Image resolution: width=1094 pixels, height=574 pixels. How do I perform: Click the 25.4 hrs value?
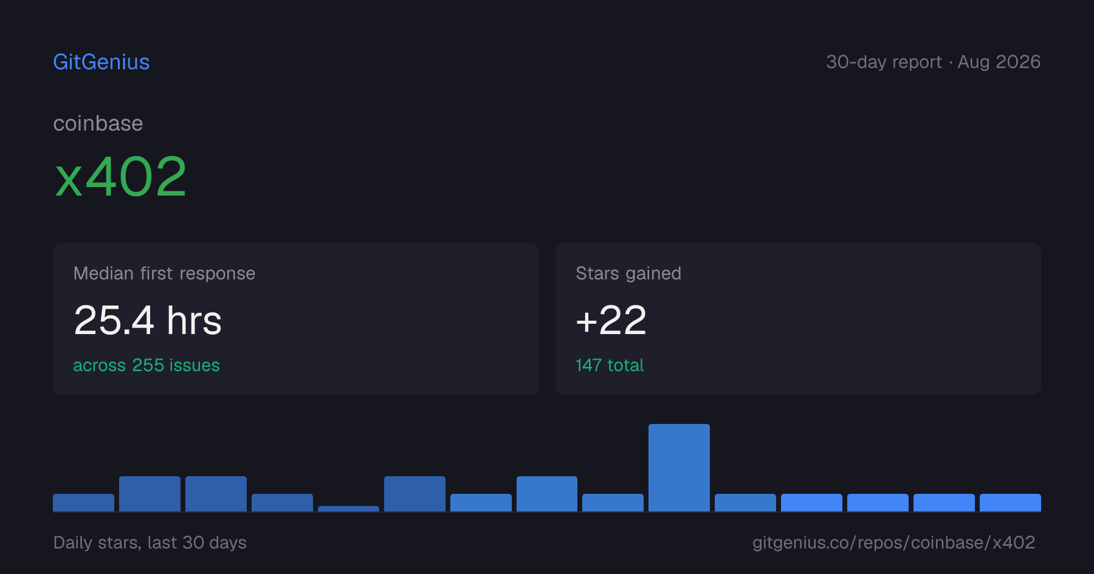(x=148, y=320)
